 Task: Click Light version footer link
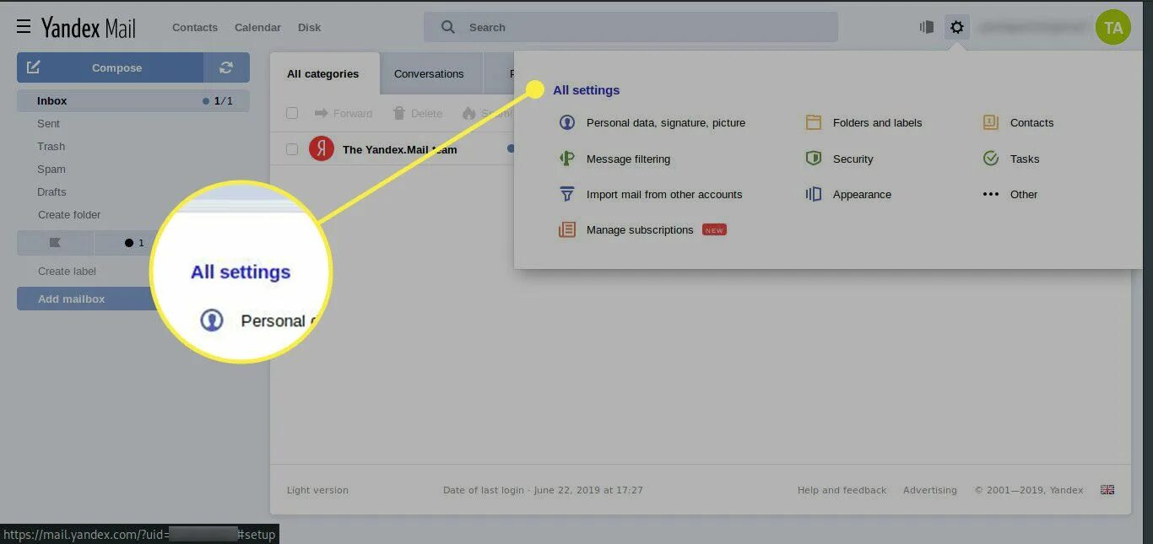point(317,490)
